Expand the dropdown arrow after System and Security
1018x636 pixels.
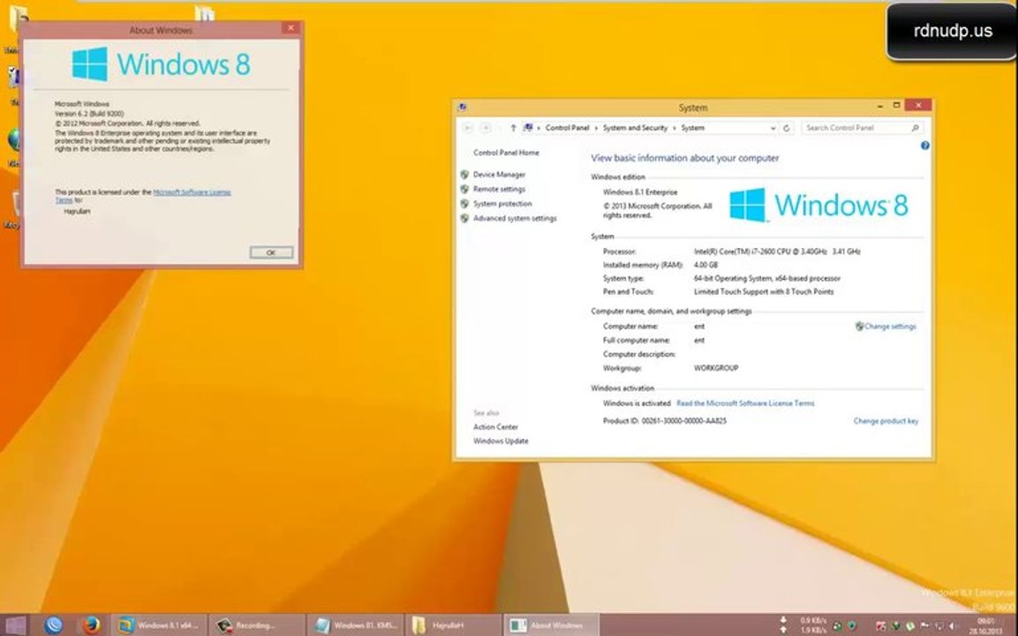point(674,128)
